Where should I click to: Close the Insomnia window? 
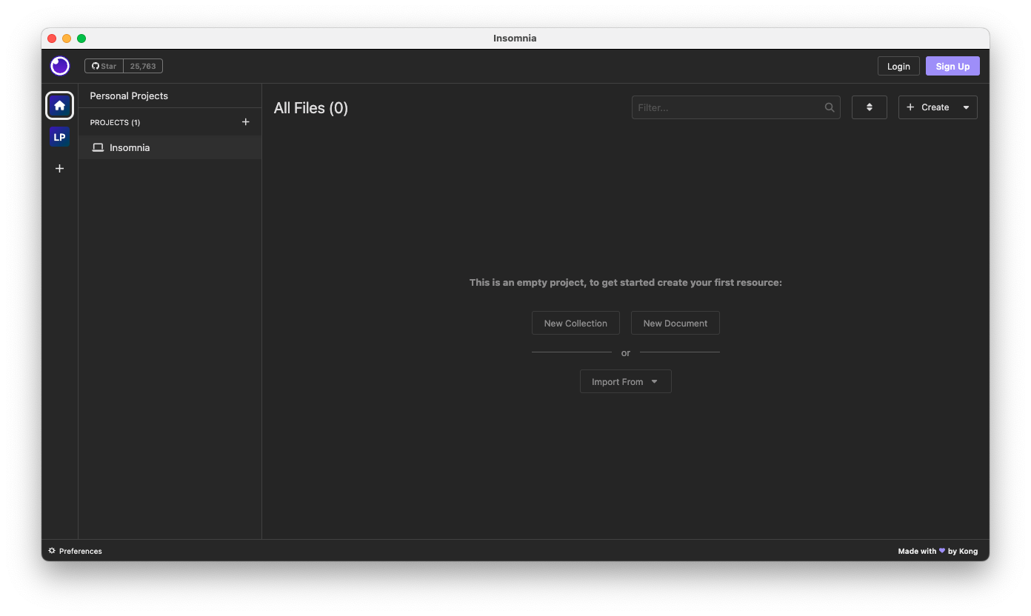52,38
